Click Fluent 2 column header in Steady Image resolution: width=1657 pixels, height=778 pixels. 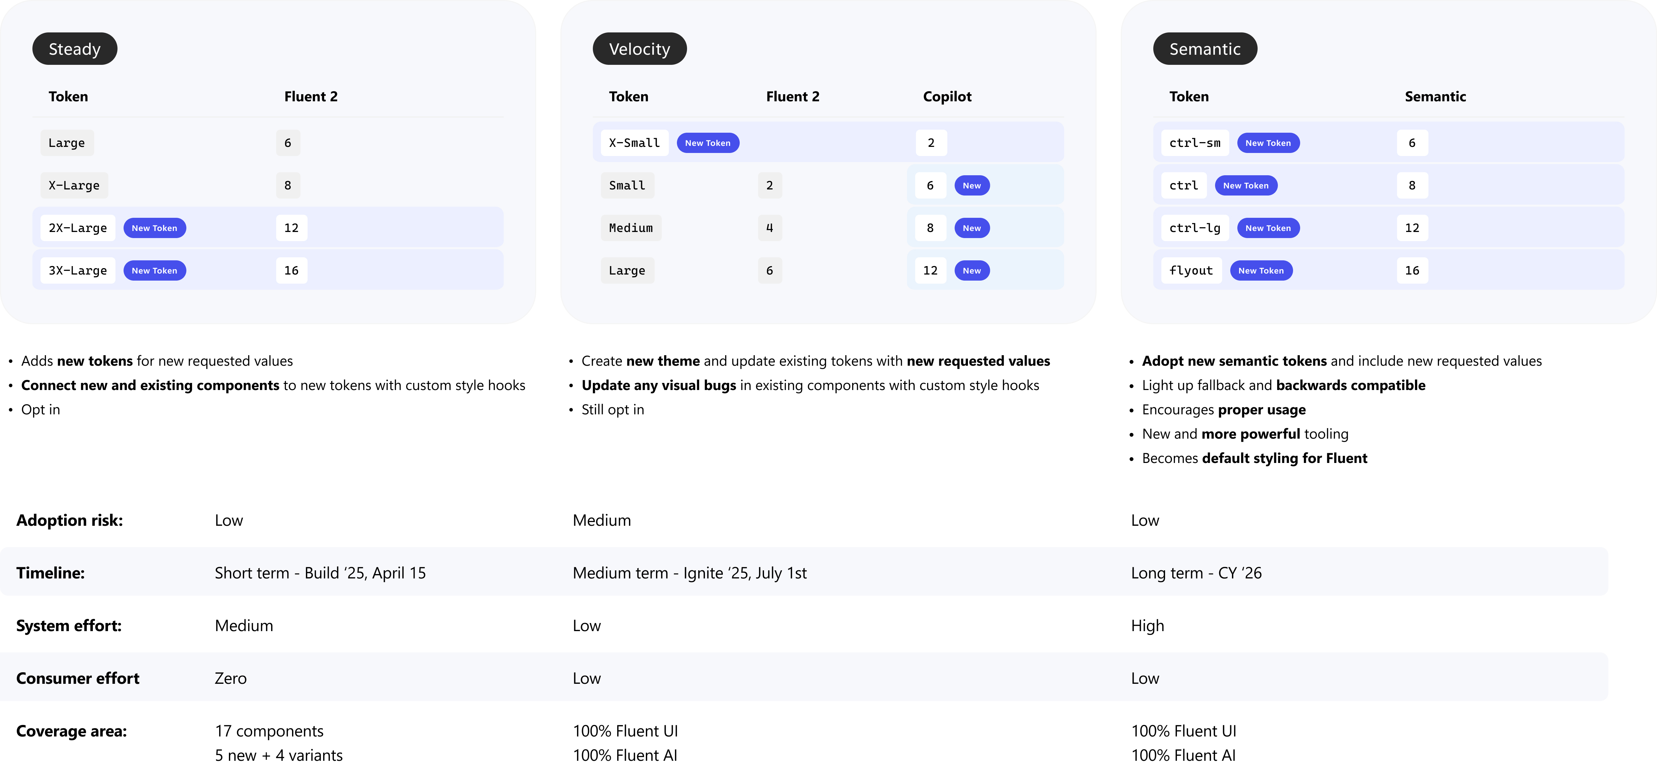311,97
